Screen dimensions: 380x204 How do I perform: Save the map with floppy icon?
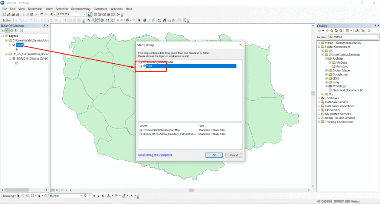pos(13,14)
